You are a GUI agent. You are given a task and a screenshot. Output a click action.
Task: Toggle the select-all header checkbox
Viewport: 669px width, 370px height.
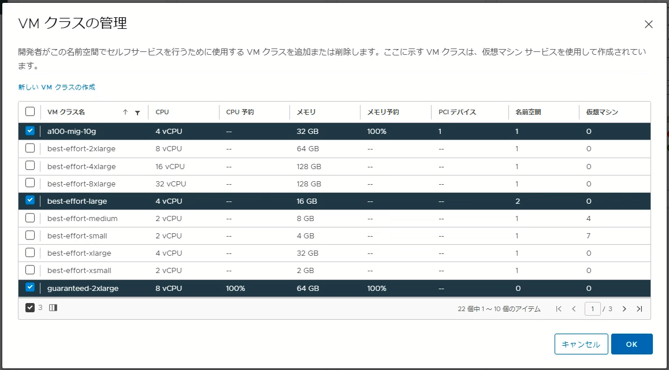coord(30,111)
